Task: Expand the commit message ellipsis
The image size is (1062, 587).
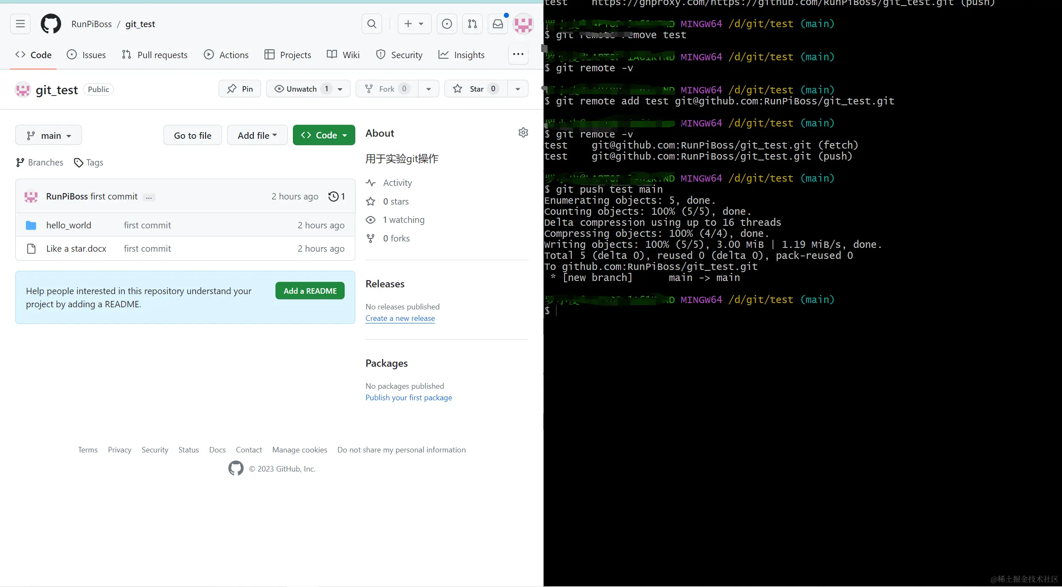Action: tap(149, 197)
